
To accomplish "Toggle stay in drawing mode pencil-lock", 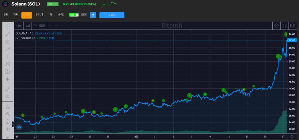I will point(8,114).
